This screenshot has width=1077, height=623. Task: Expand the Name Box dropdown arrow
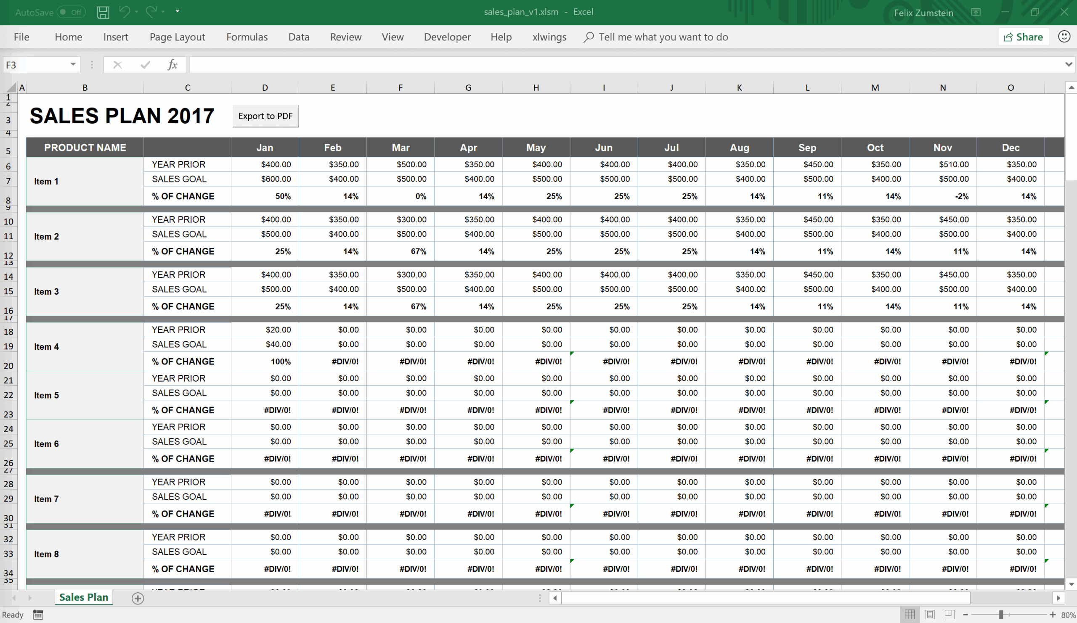[73, 64]
